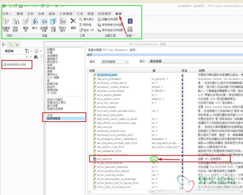The height and width of the screenshot is (195, 243).
Task: Select System Colors (系统颜色) category
Action: [52, 56]
